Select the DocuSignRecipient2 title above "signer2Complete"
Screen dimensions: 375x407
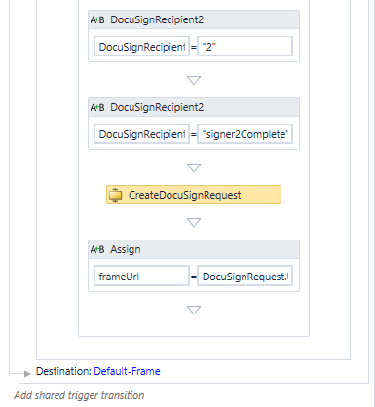[157, 107]
